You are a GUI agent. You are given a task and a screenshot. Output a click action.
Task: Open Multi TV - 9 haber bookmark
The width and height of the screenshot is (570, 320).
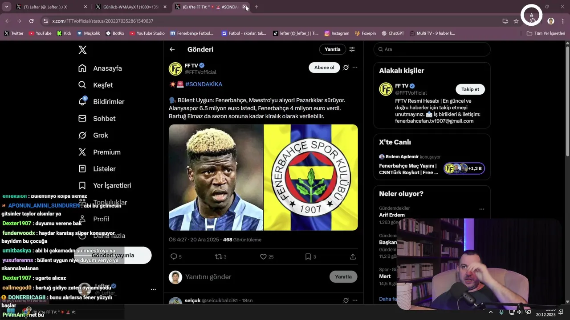pos(432,33)
